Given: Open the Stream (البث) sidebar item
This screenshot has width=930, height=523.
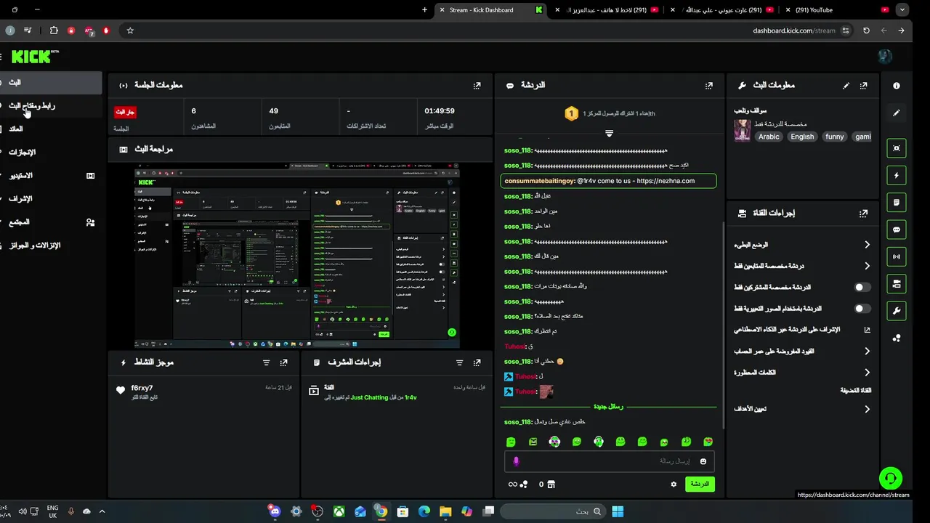Looking at the screenshot, I should [51, 82].
